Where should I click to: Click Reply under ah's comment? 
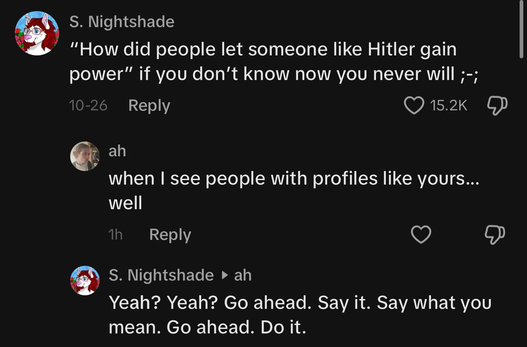pyautogui.click(x=170, y=234)
